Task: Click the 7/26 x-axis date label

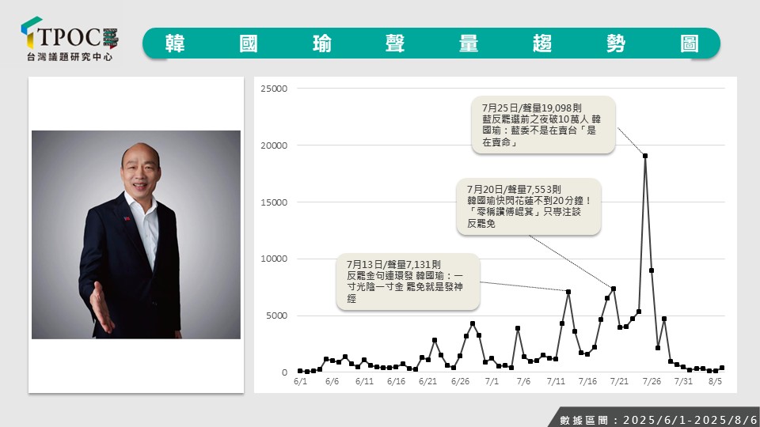Action: (x=652, y=381)
